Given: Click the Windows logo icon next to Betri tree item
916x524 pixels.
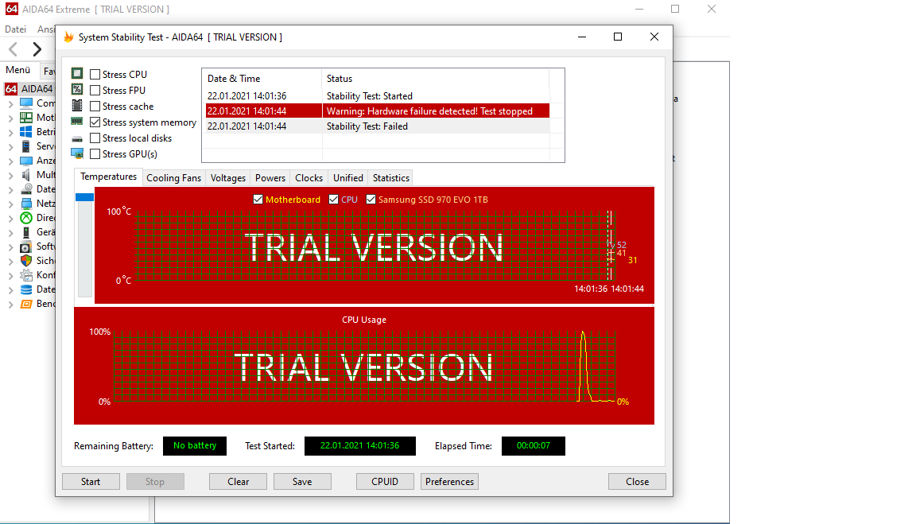Looking at the screenshot, I should pyautogui.click(x=26, y=131).
